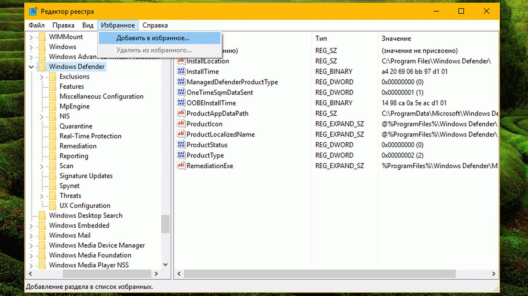The image size is (528, 296).
Task: Click the string icon beside ProductLocalizedName
Action: pos(181,134)
